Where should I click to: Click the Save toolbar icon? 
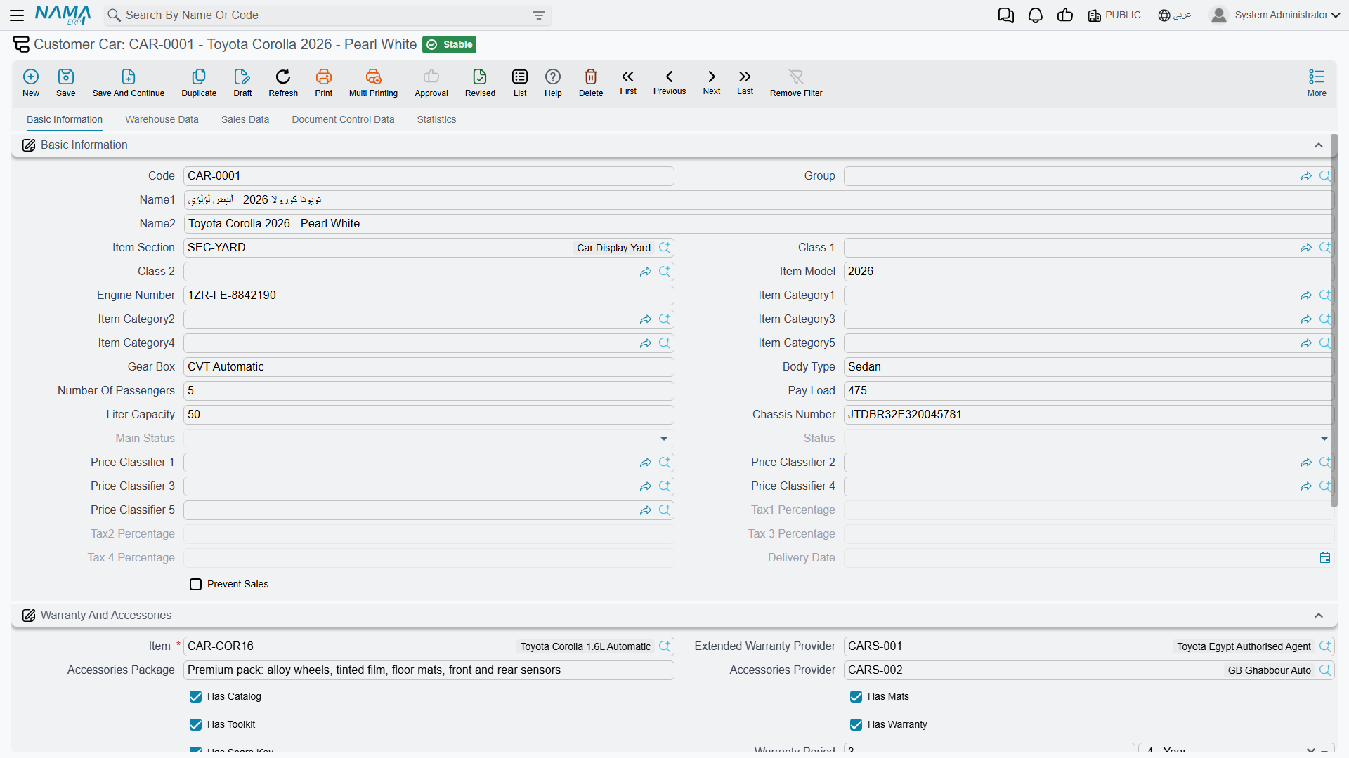(66, 77)
